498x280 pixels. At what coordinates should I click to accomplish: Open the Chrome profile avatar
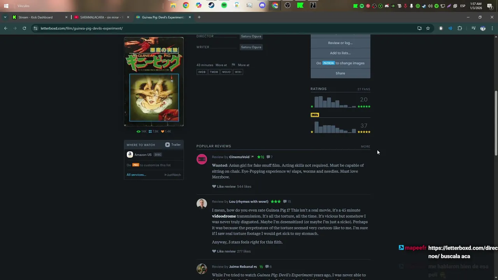[483, 28]
